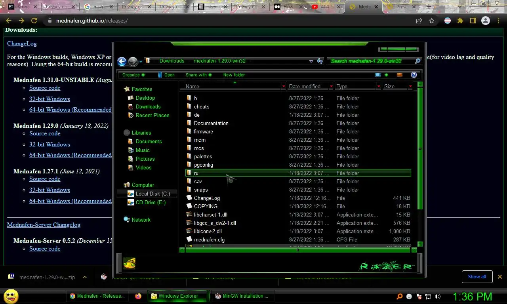The image size is (507, 304).
Task: Click Firefox icon in the taskbar
Action: [138, 296]
